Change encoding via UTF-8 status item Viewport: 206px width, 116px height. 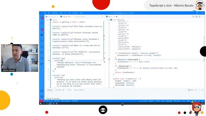point(158,101)
